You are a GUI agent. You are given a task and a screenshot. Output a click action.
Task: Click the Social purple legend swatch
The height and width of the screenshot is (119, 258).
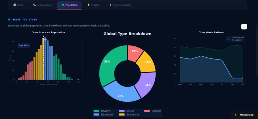pyautogui.click(x=122, y=111)
